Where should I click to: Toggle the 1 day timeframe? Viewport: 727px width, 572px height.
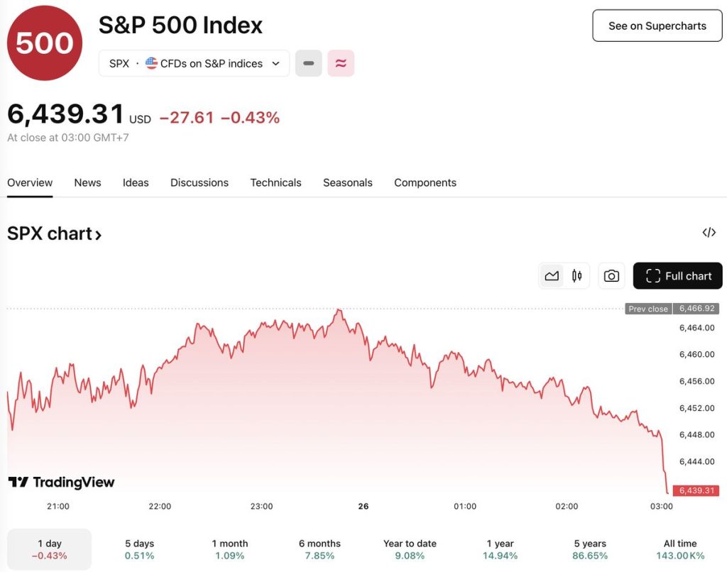click(49, 549)
